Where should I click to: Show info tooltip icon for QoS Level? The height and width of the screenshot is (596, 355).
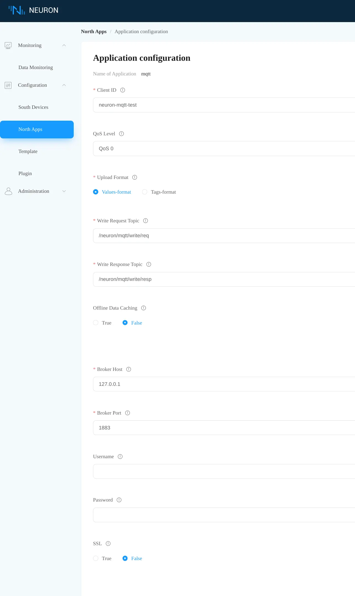121,134
